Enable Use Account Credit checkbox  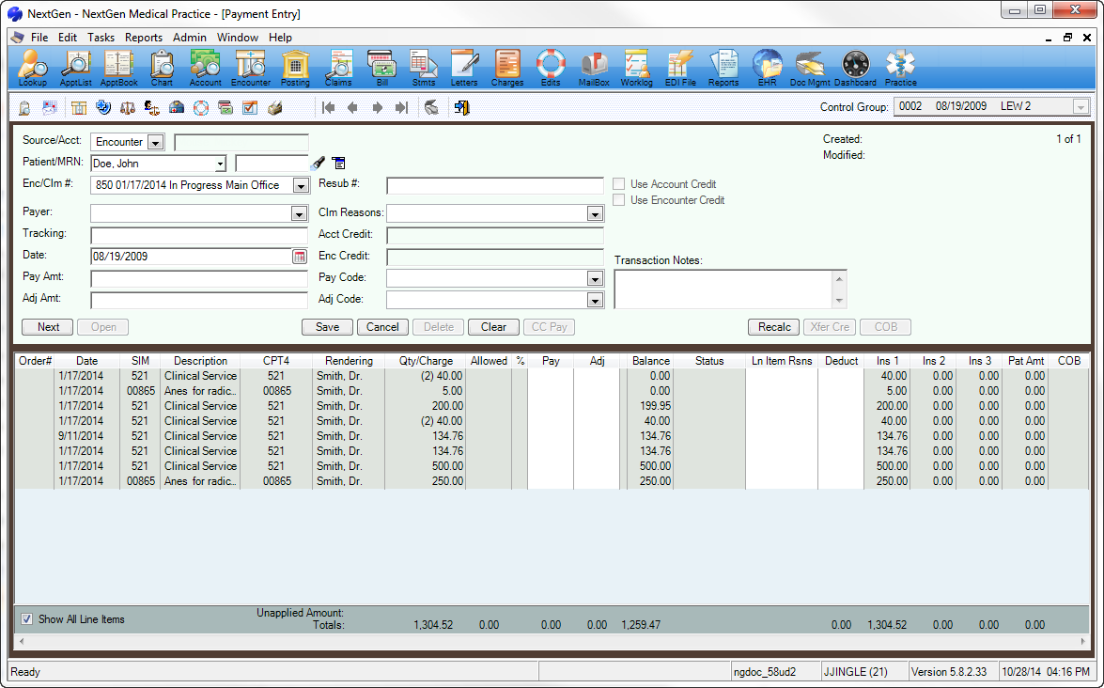click(619, 184)
